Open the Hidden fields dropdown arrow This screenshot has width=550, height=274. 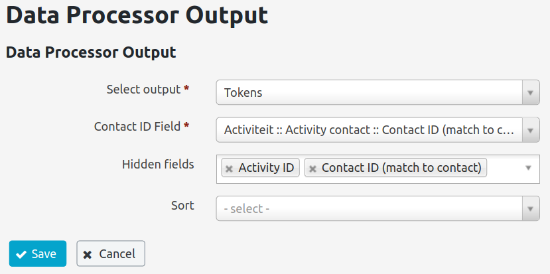(529, 168)
